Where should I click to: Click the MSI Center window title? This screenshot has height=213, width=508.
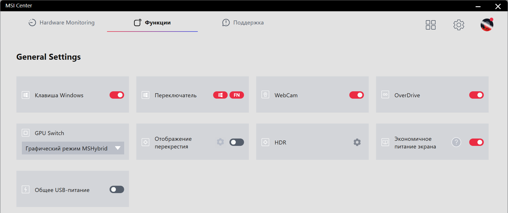tap(19, 6)
